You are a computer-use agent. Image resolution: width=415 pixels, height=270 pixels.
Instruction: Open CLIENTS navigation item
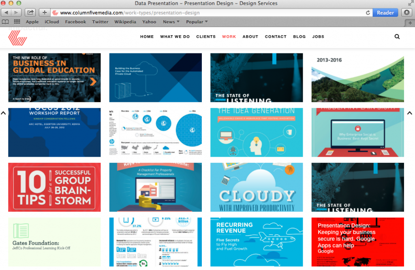(x=205, y=37)
